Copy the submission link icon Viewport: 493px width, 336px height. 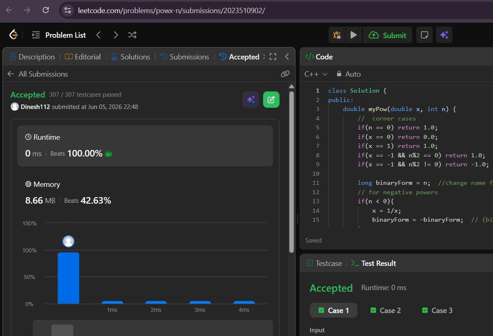click(x=285, y=74)
